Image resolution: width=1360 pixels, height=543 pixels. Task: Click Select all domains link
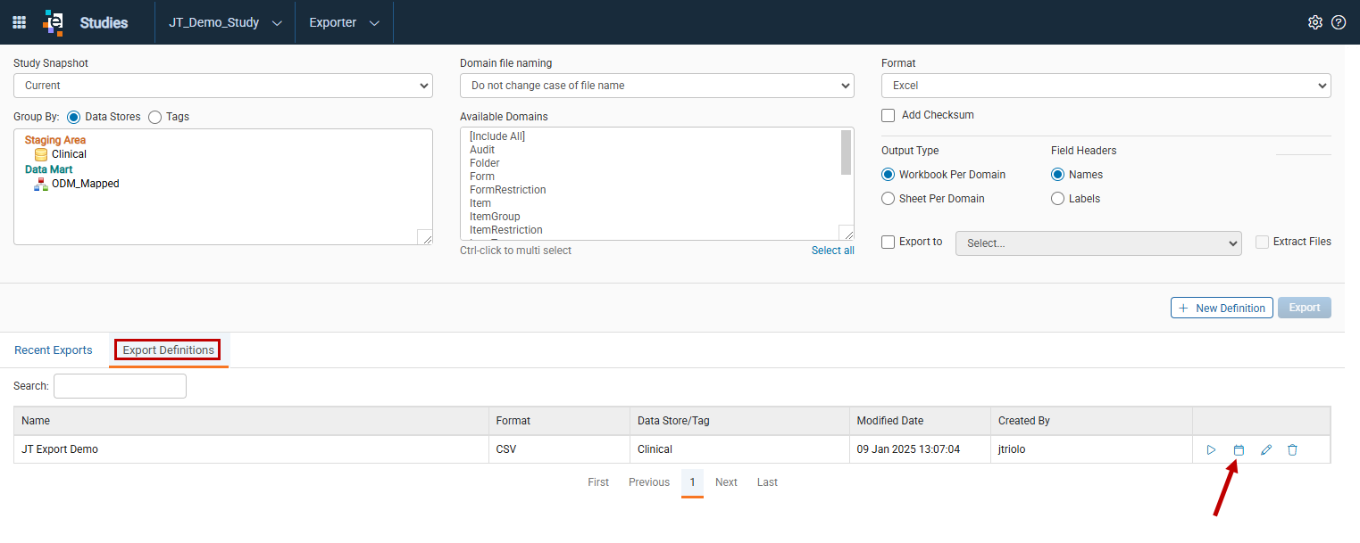[833, 251]
